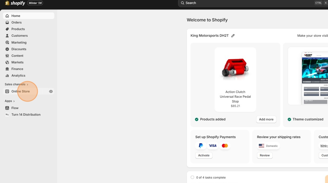Click the green check beside Theme customized
The image size is (328, 183).
tap(289, 119)
